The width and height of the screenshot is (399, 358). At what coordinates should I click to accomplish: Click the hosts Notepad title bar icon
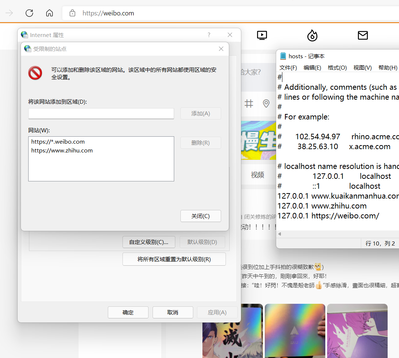click(283, 56)
